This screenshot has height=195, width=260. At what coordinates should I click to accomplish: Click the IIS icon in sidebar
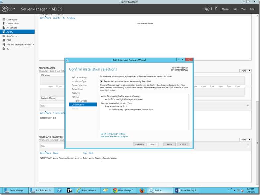point(4,49)
